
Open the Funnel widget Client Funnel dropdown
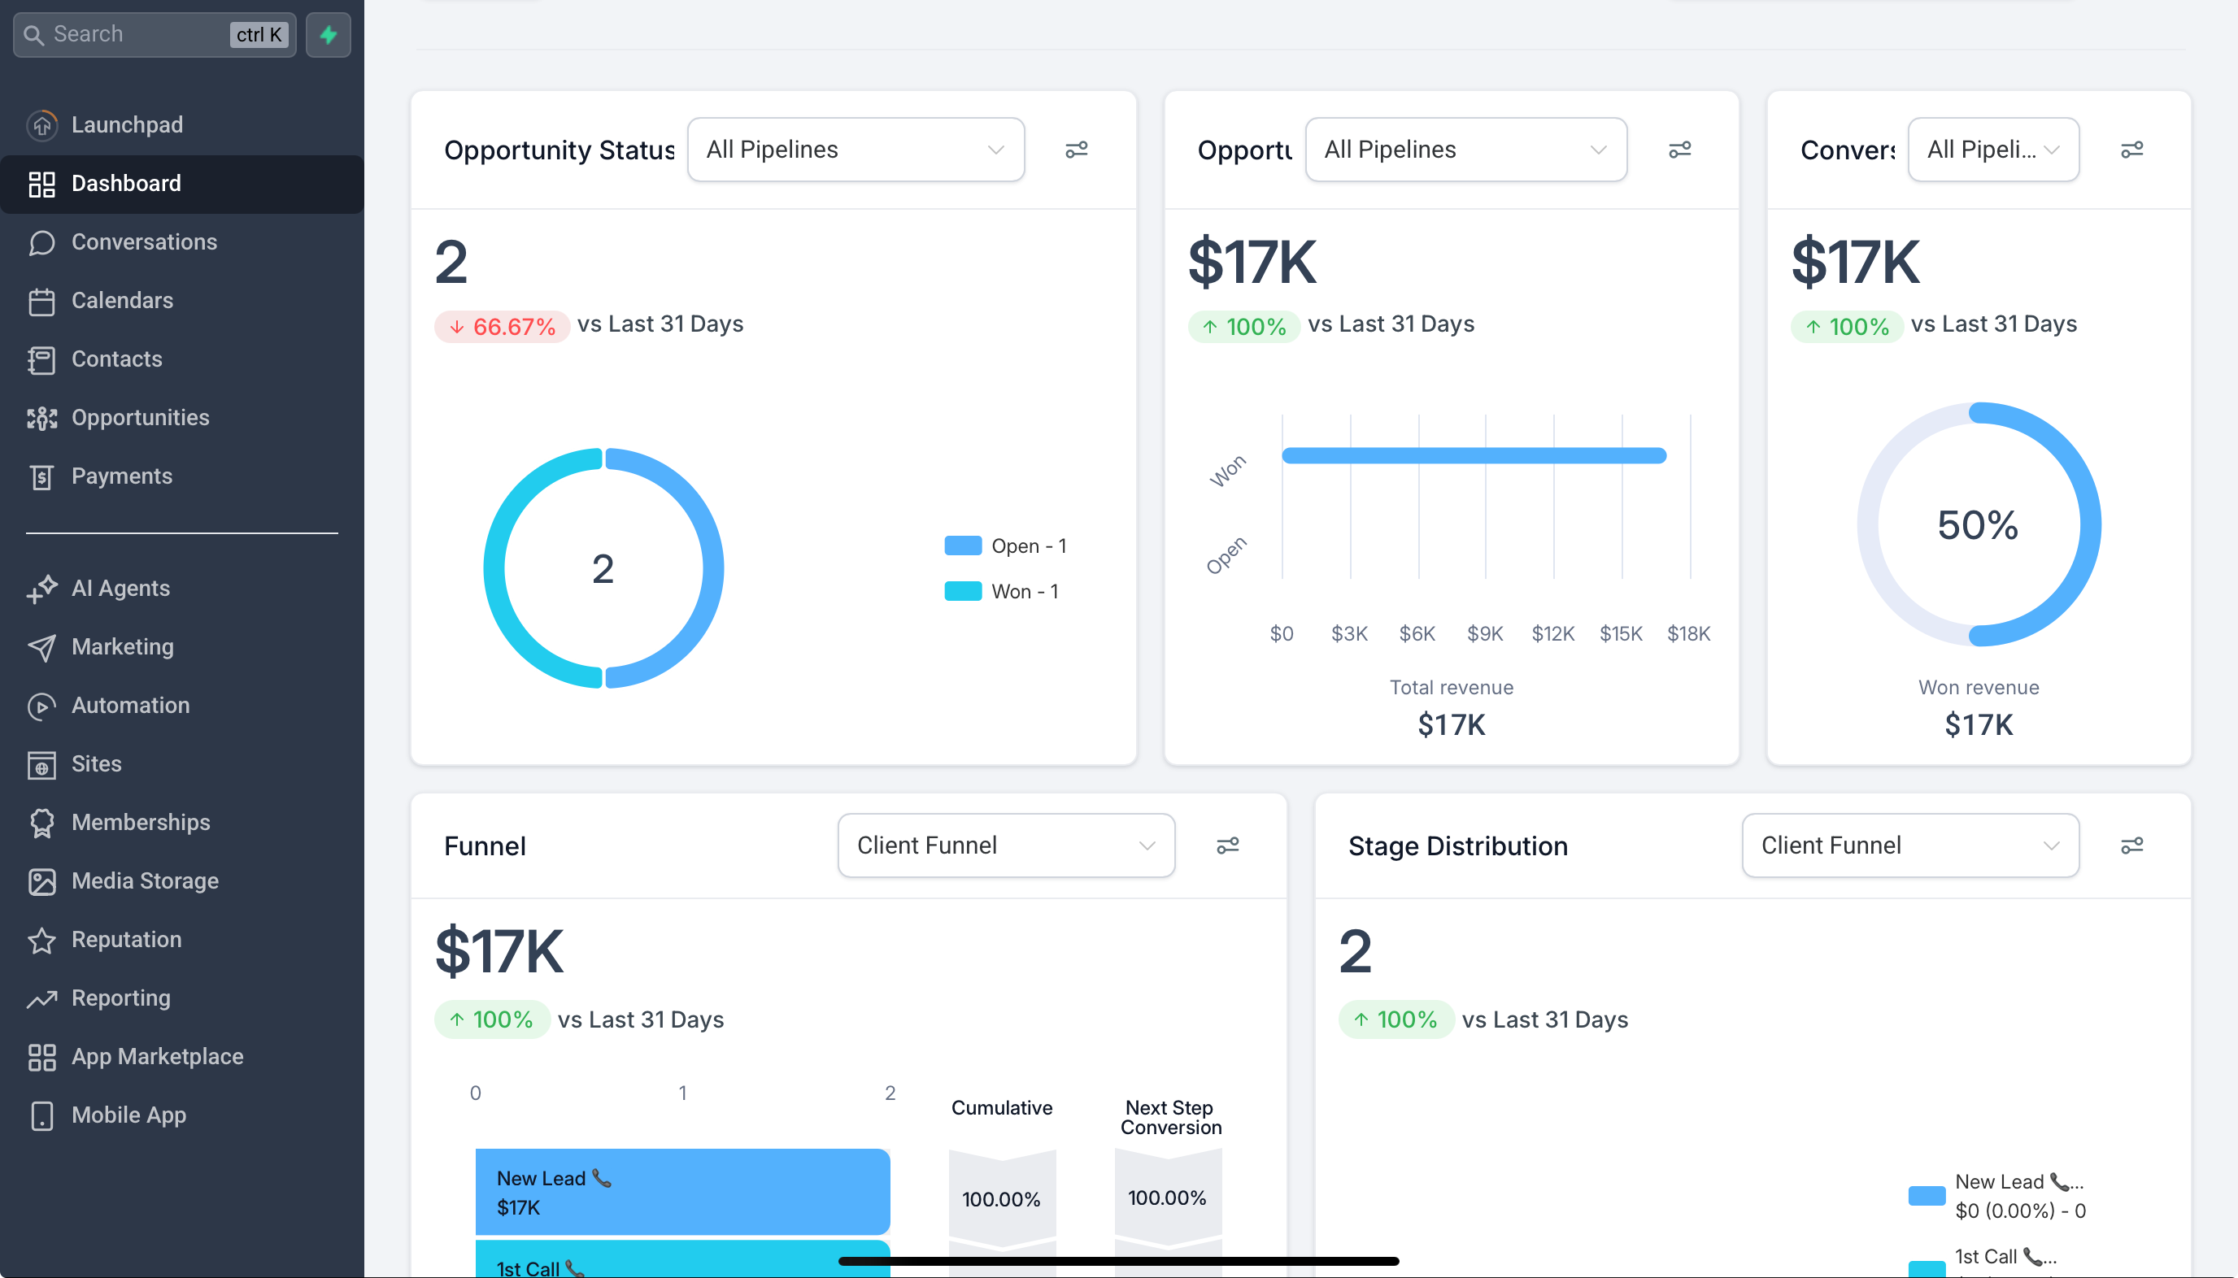[x=1005, y=845]
